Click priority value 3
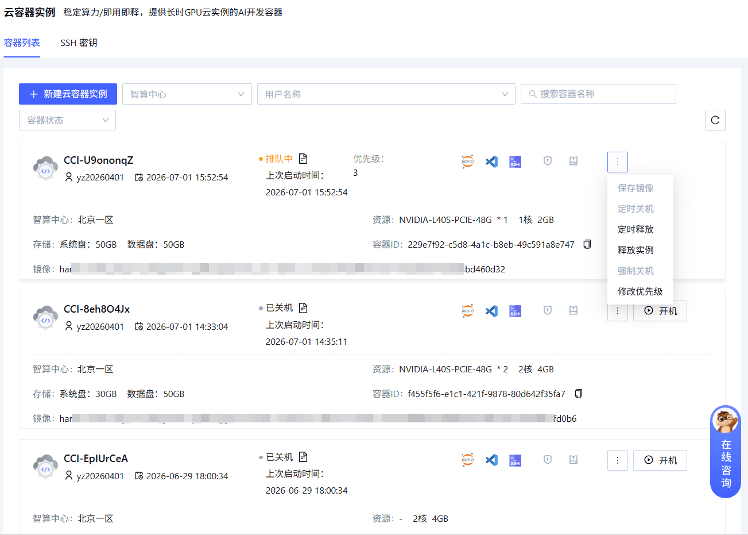 click(355, 173)
